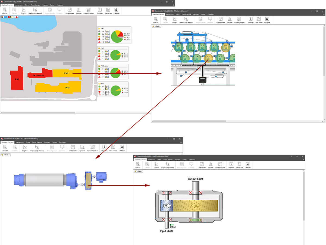
Task: Click Graphics icon in the plant map window
Action: click(24, 11)
